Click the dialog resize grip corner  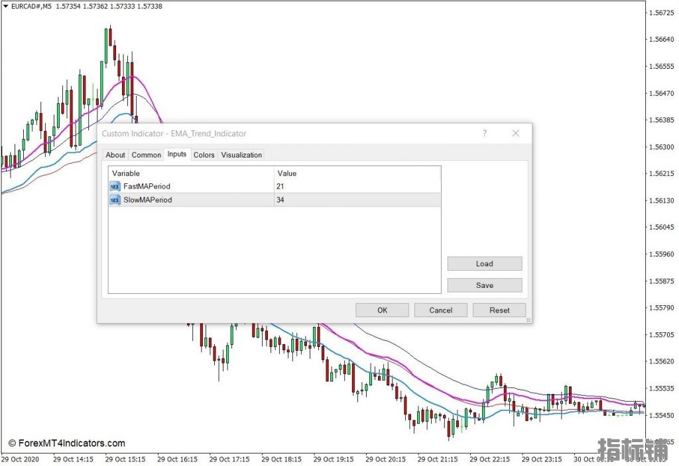pyautogui.click(x=528, y=320)
